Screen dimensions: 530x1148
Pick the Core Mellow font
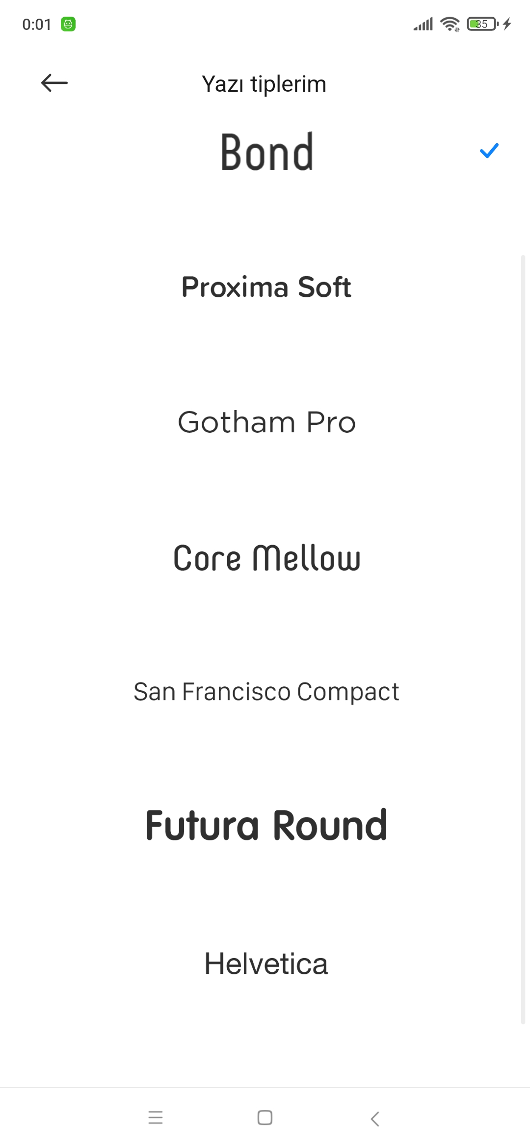point(266,558)
